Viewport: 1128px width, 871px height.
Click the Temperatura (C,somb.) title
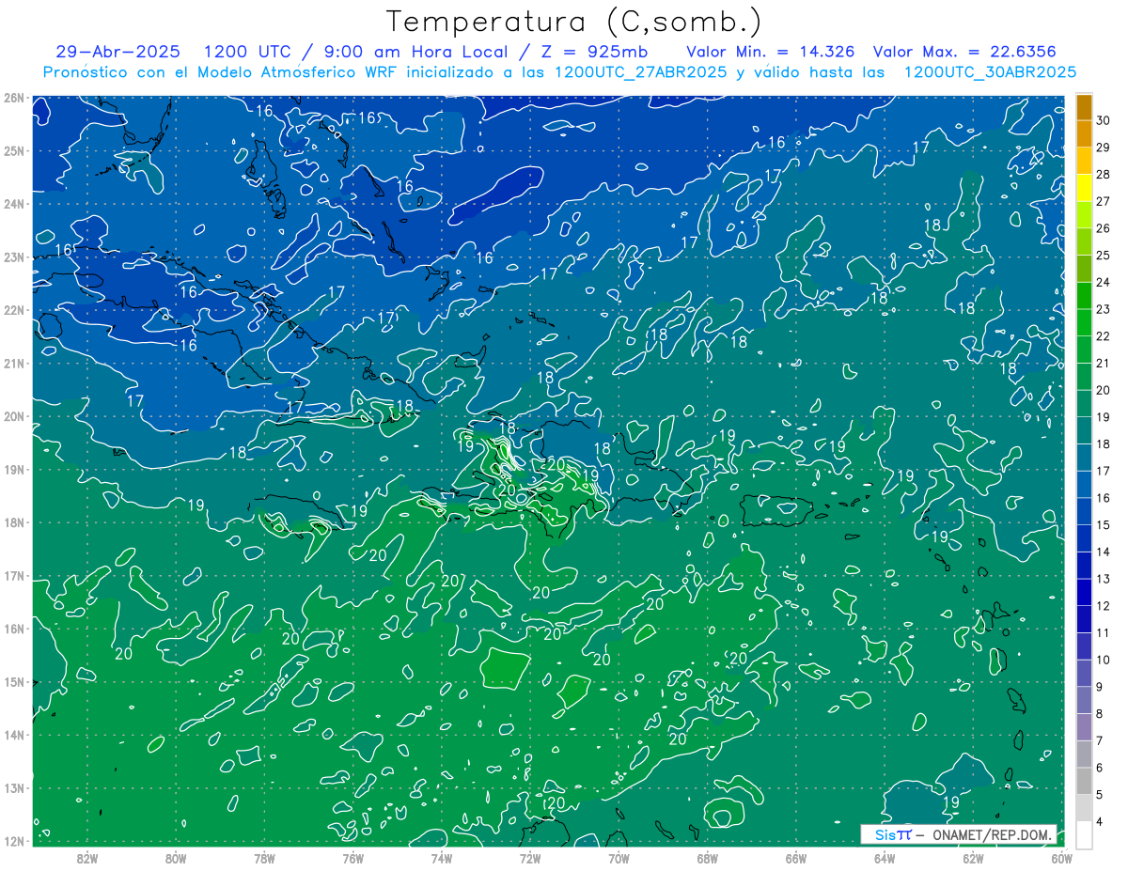(574, 23)
